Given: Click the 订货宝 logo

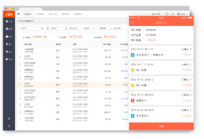Looking at the screenshot, I should (x=9, y=14).
